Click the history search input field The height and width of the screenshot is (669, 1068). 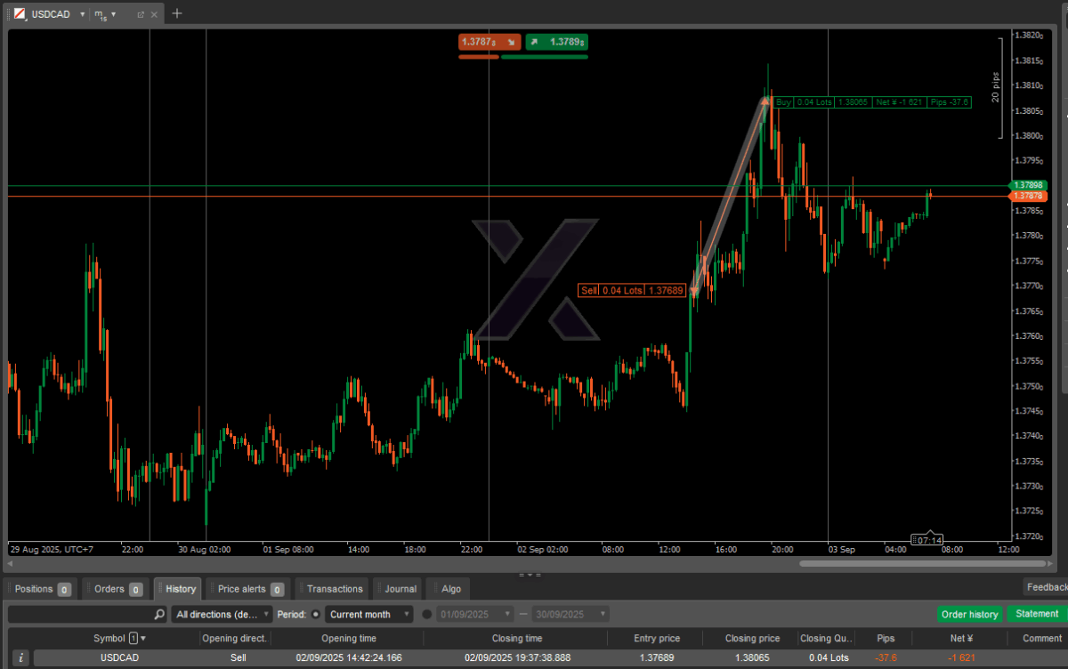80,614
